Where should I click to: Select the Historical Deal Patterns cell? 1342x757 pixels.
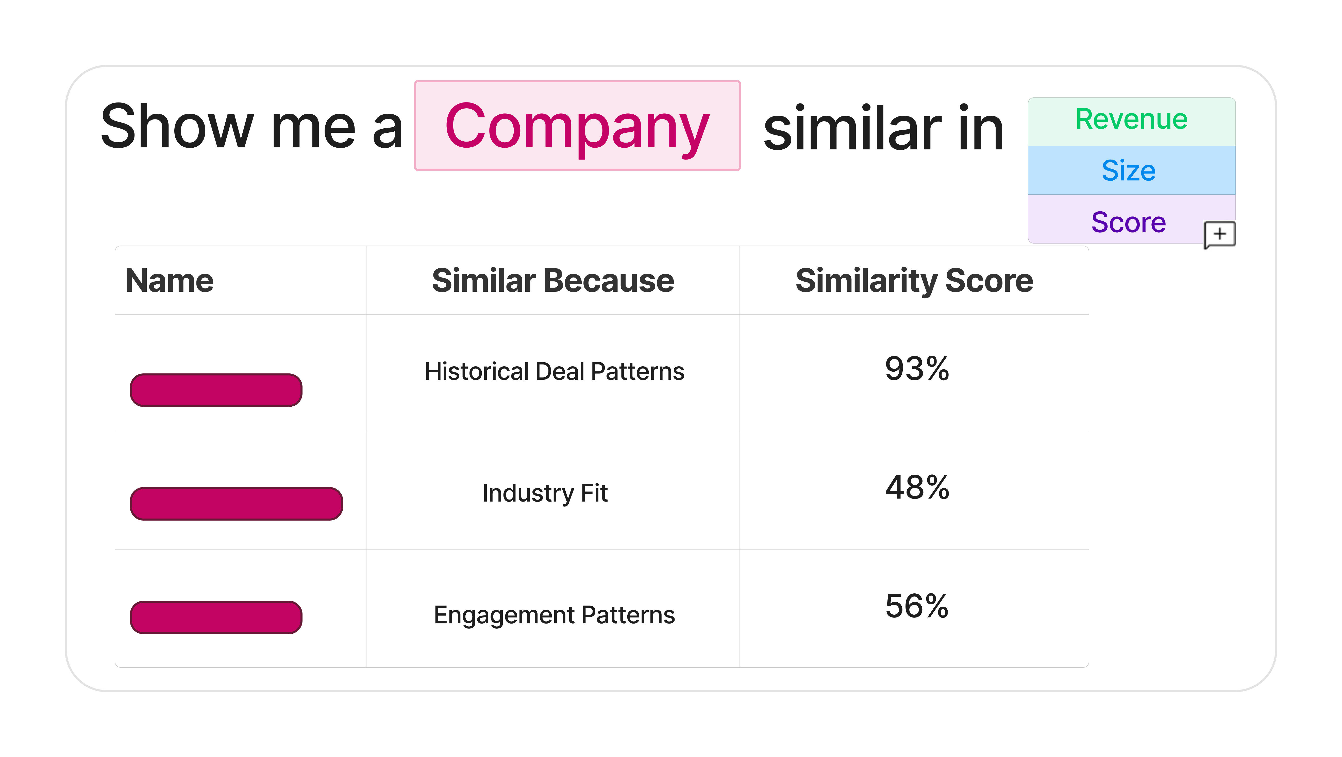[553, 373]
